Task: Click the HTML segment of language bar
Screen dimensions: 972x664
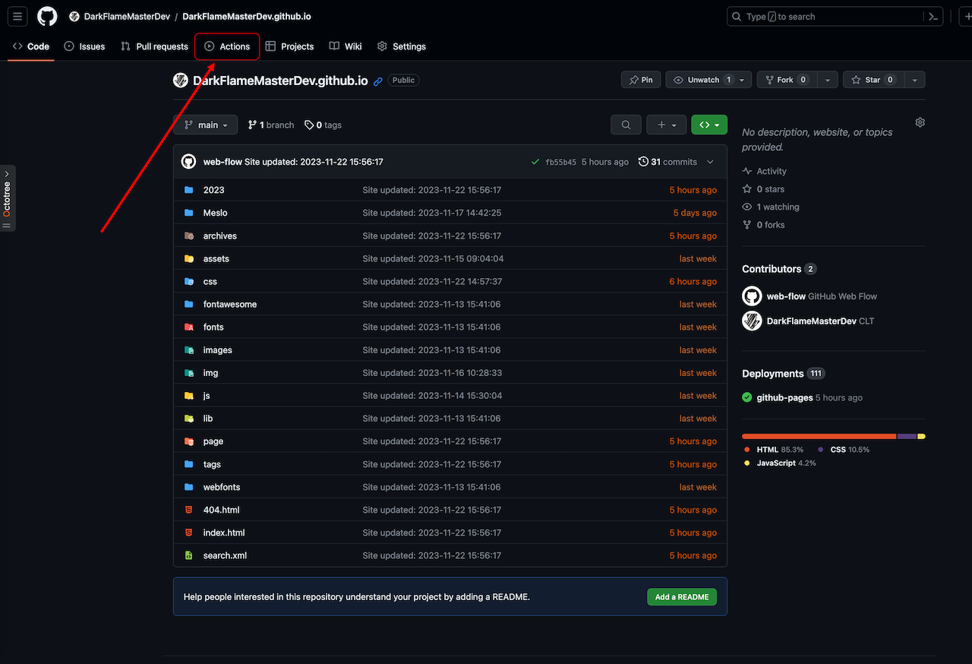Action: pyautogui.click(x=819, y=436)
